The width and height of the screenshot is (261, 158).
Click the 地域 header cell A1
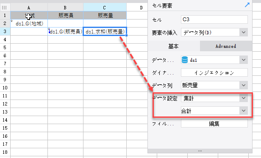coord(29,15)
